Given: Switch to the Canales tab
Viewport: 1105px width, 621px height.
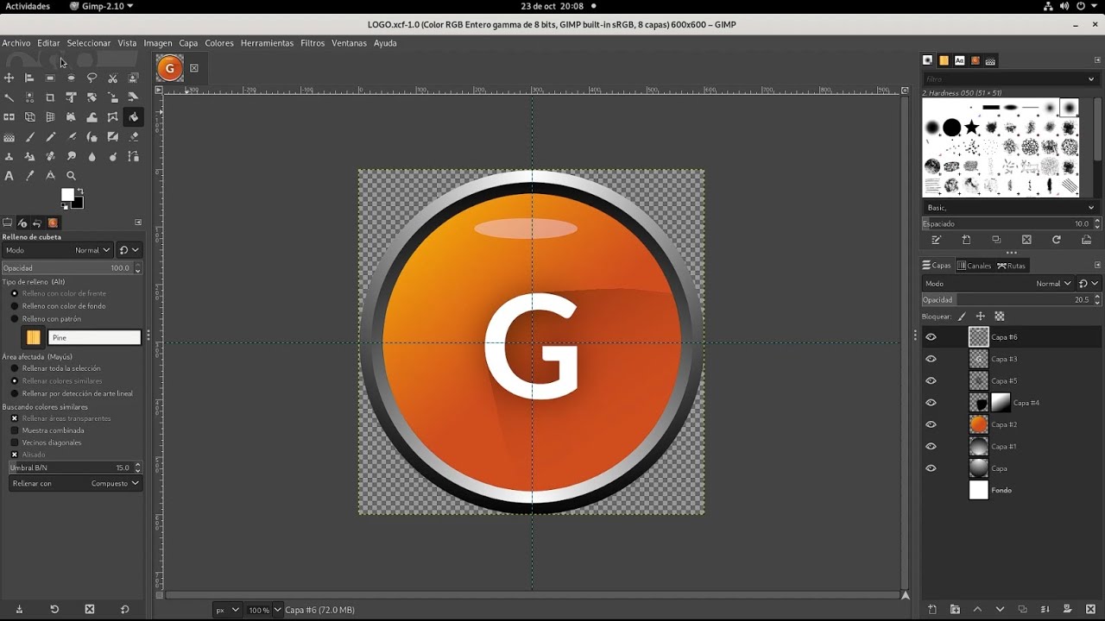Looking at the screenshot, I should (974, 266).
